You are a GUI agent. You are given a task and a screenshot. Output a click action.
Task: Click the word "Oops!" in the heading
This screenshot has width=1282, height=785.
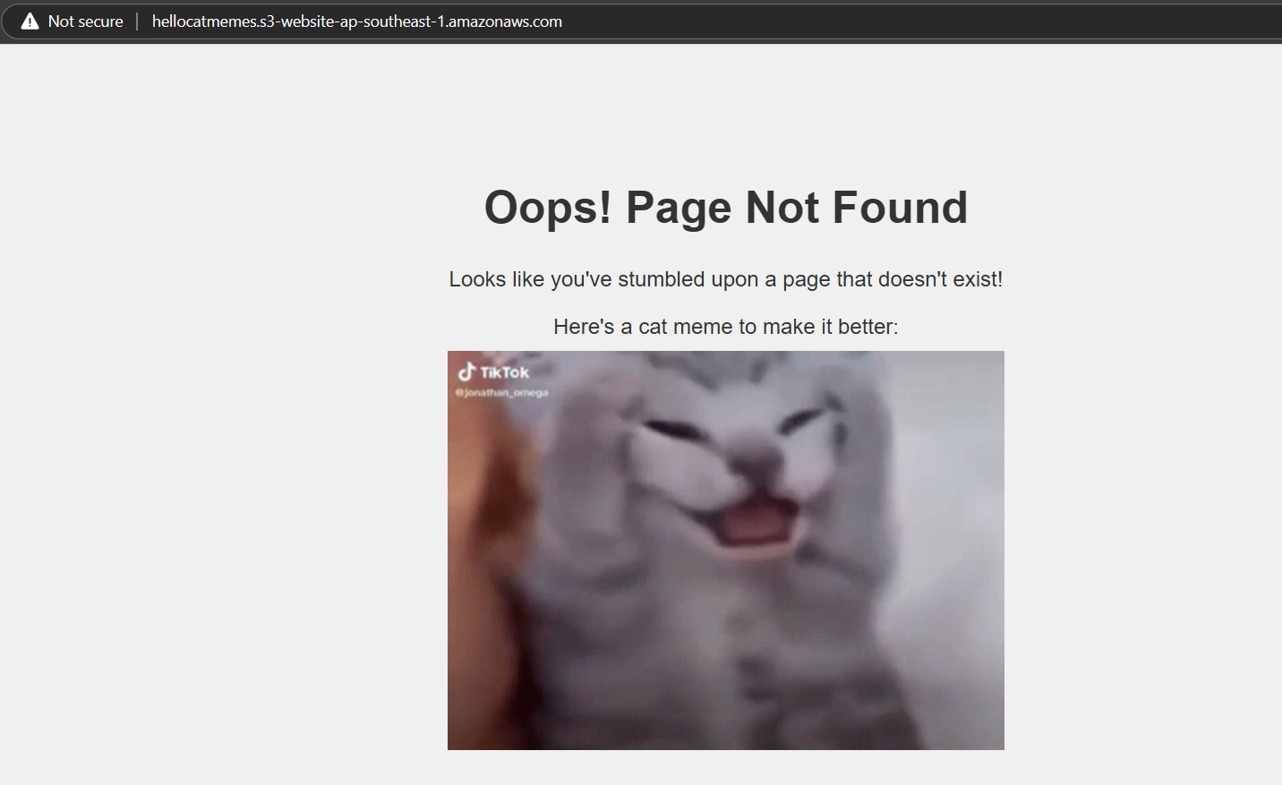(x=548, y=208)
